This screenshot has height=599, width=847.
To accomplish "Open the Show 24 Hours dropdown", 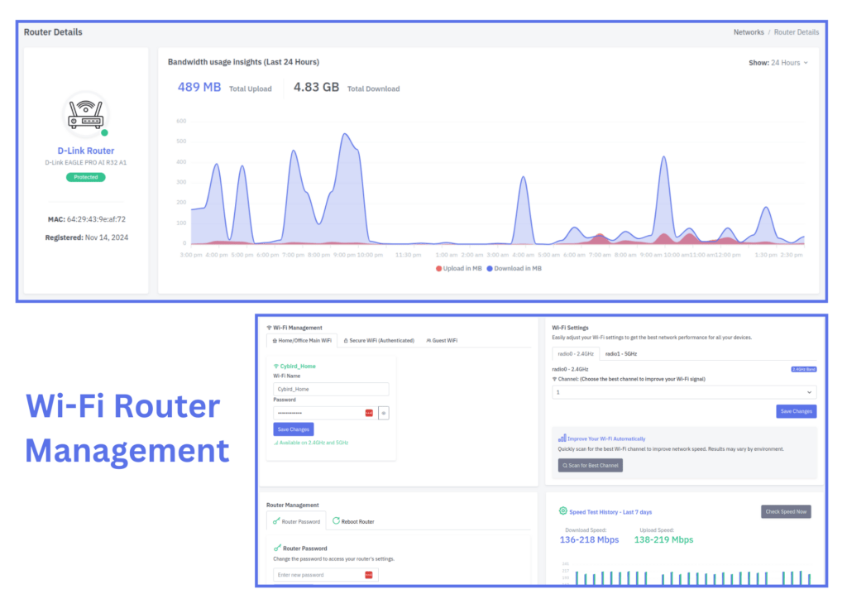I will pyautogui.click(x=778, y=63).
